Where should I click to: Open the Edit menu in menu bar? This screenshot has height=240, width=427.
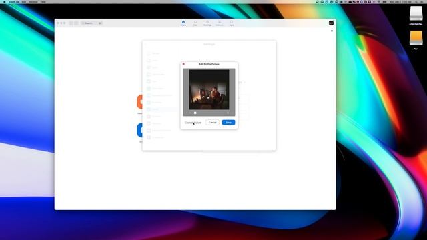[24, 1]
